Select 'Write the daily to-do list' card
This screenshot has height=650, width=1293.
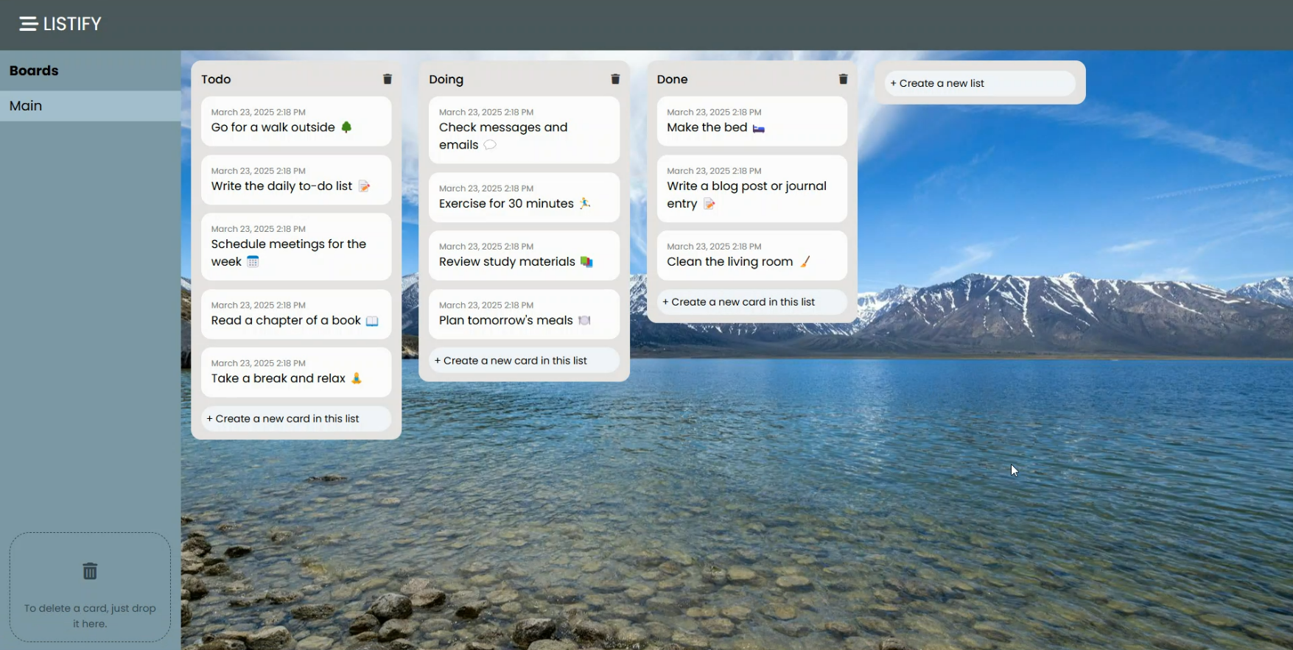[295, 180]
